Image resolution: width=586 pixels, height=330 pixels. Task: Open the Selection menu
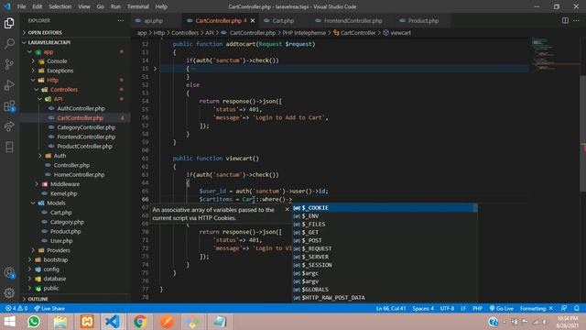click(x=60, y=6)
